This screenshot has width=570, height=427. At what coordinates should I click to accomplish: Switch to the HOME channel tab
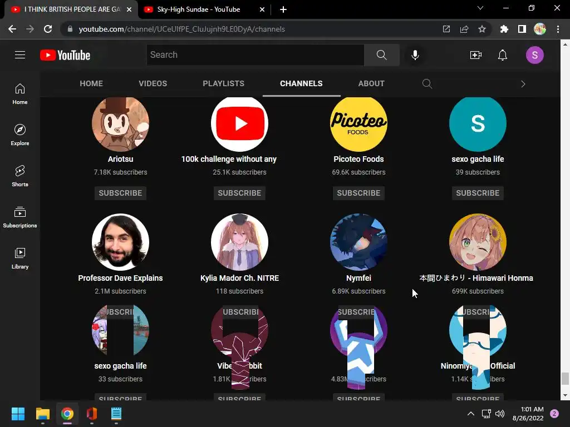coord(91,83)
